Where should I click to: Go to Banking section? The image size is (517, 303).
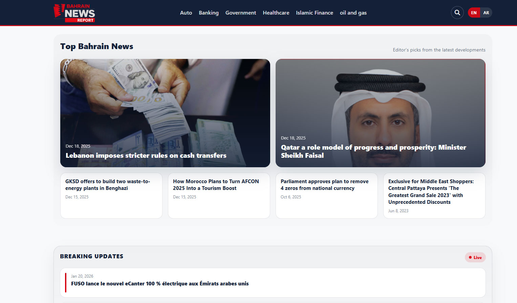tap(209, 13)
